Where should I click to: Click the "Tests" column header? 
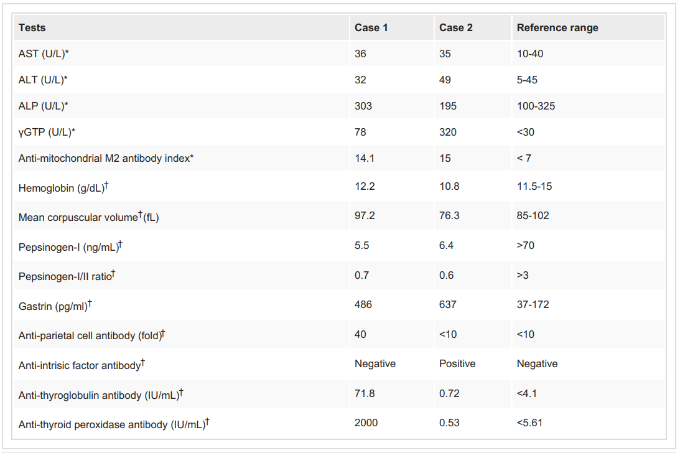point(32,27)
